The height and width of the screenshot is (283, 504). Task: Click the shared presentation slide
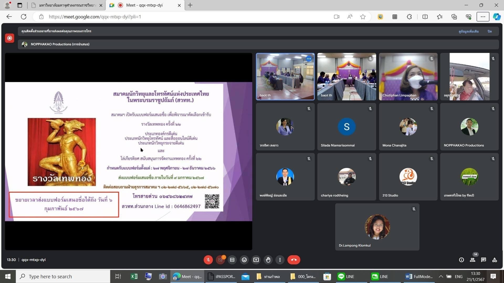129,151
